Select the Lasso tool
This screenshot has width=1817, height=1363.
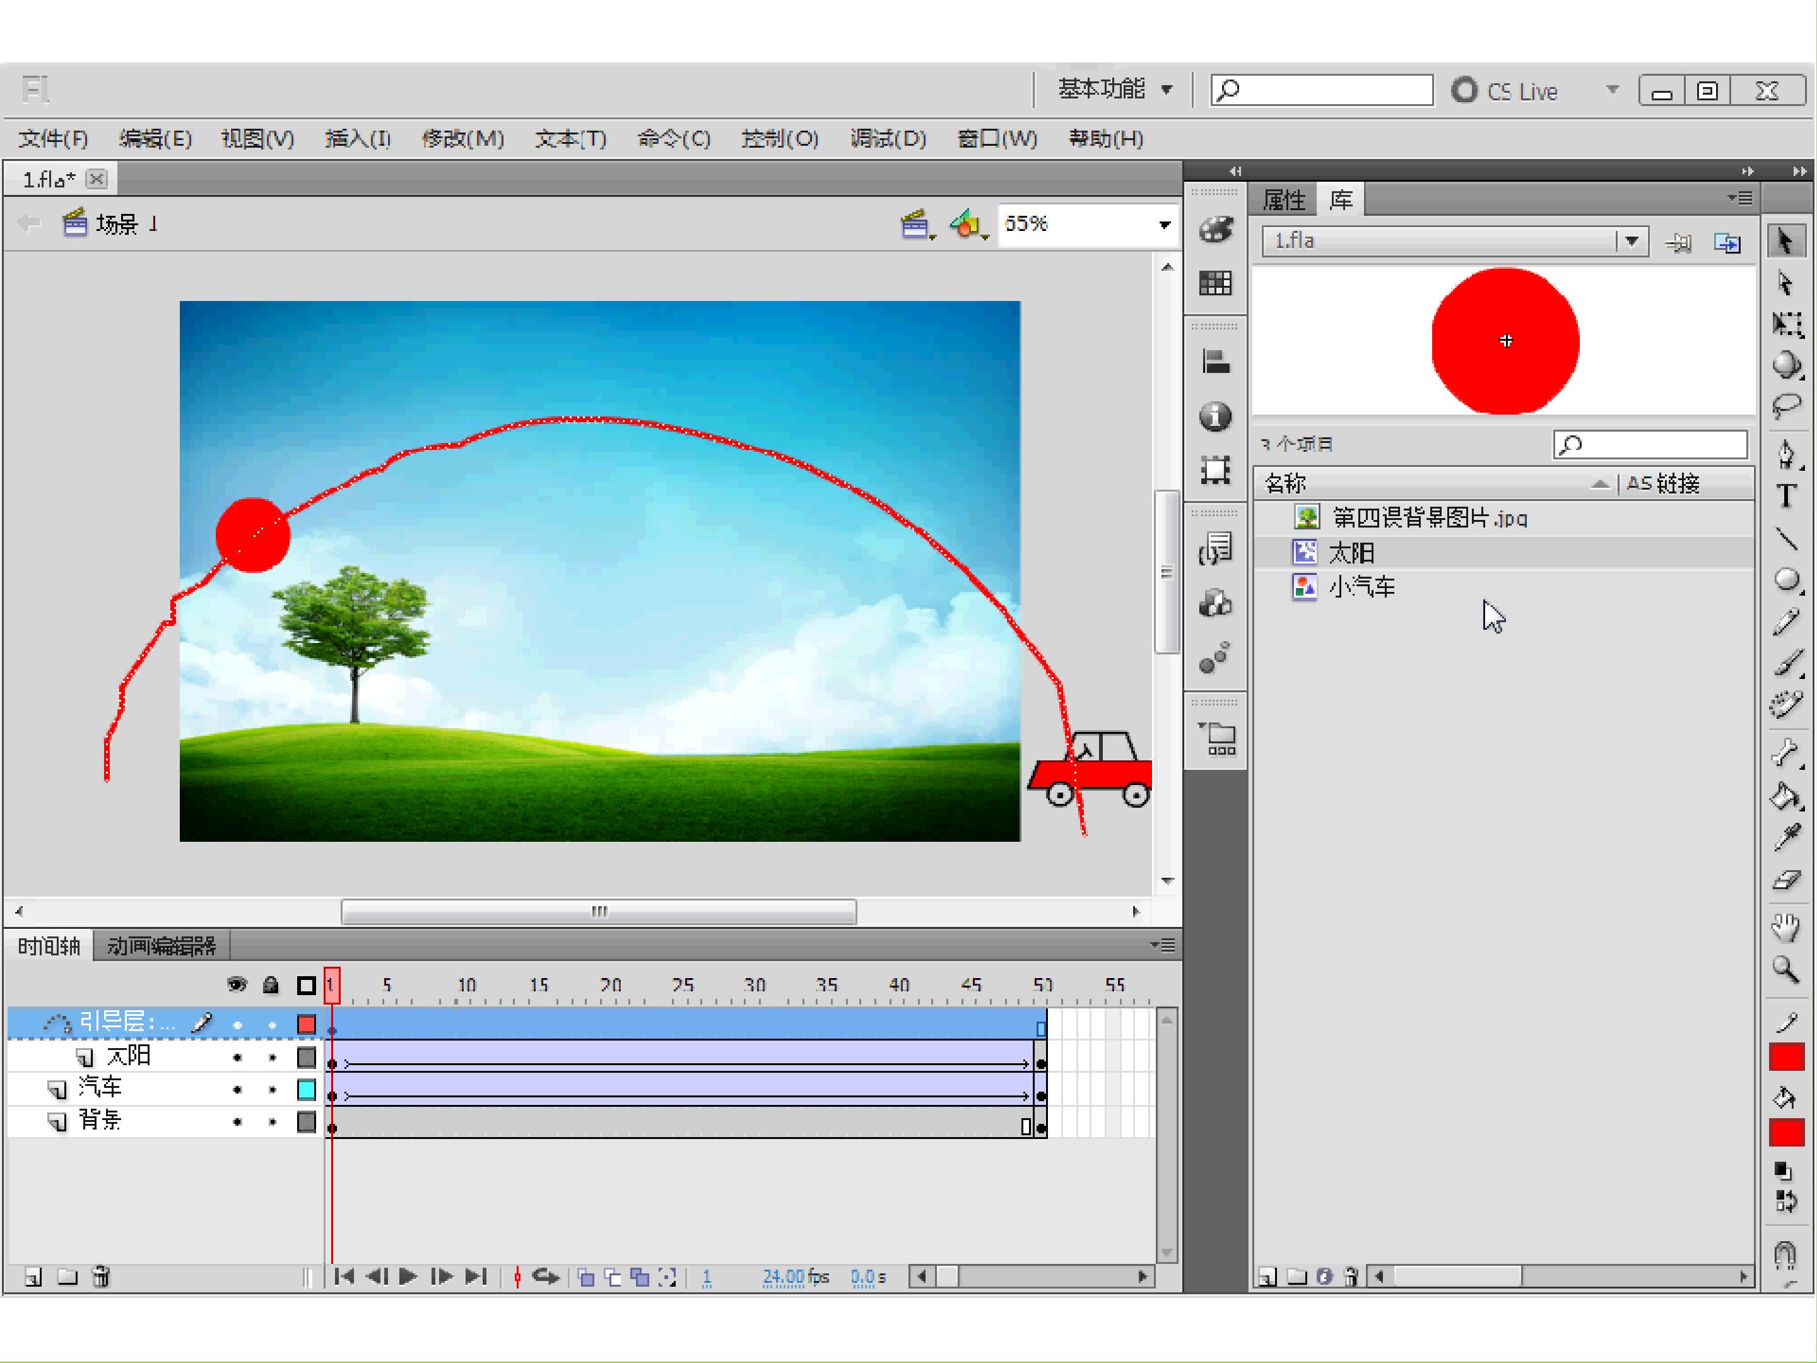1786,406
